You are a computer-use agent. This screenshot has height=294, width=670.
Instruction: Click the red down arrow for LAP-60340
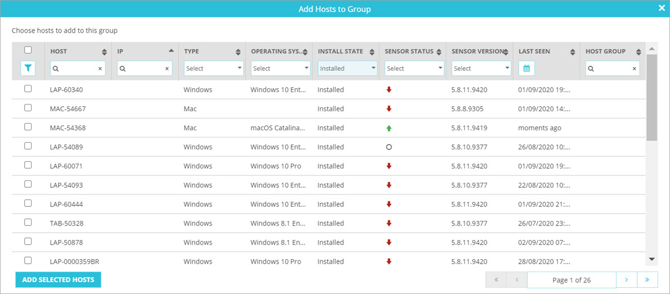[x=388, y=90]
